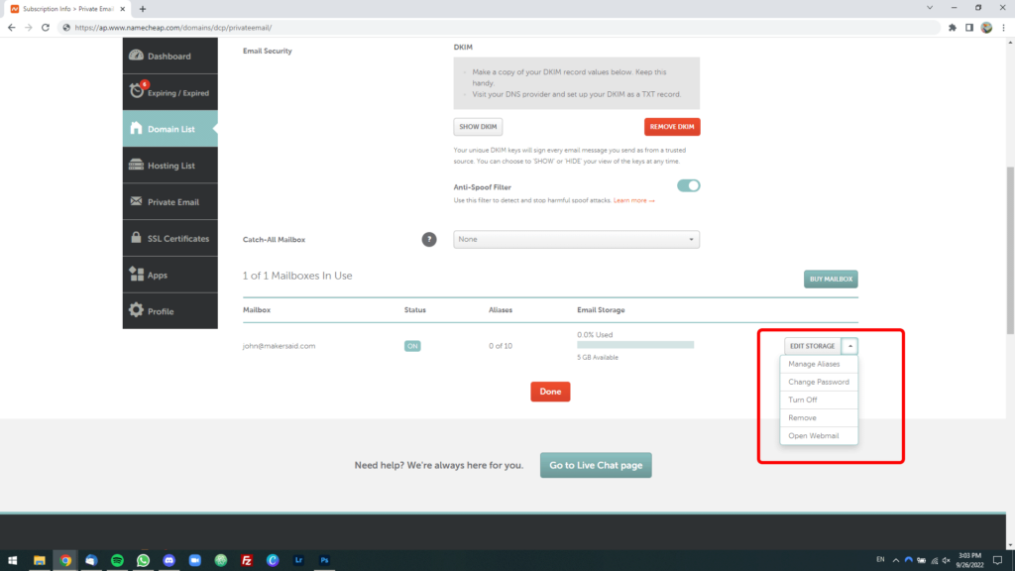Open the Dashboard sidebar item
This screenshot has height=571, width=1015.
pos(170,56)
